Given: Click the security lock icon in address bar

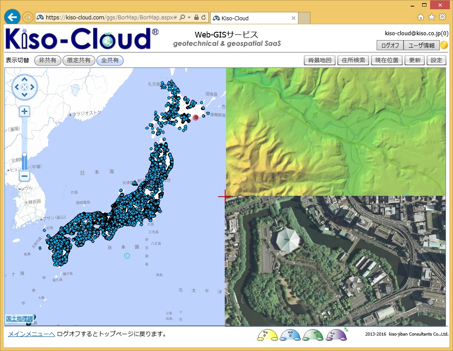Looking at the screenshot, I should pos(196,17).
